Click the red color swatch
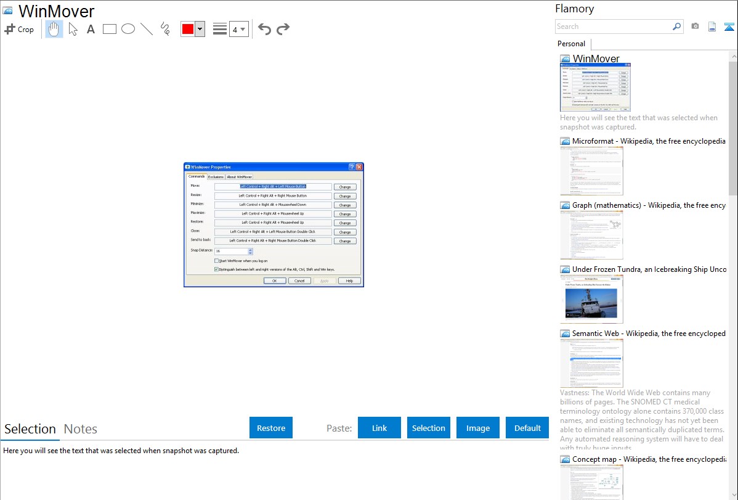Image resolution: width=738 pixels, height=500 pixels. point(188,29)
